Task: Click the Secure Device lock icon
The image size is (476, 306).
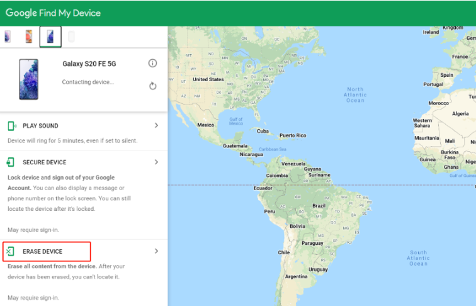Action: click(10, 162)
